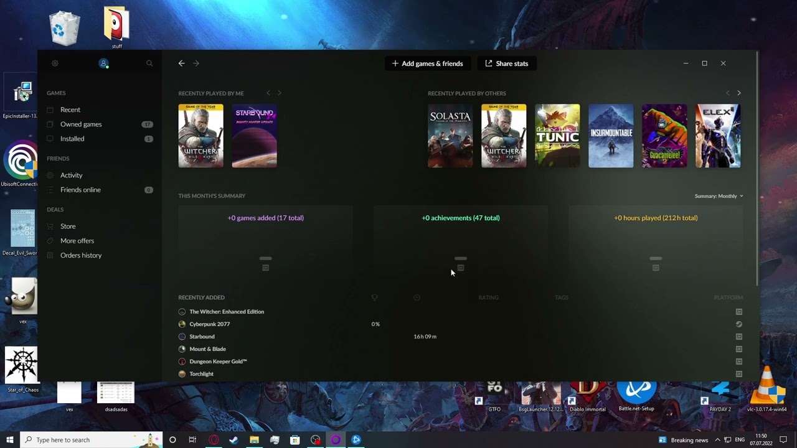
Task: Select Recycle Bin on the desktop
Action: tap(65, 28)
